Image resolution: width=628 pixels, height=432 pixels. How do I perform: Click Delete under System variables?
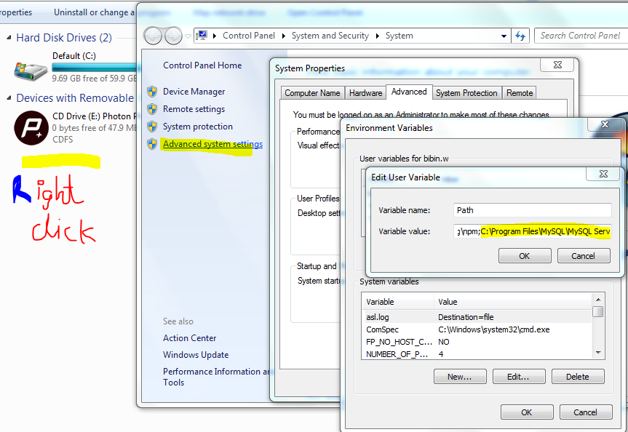pos(578,377)
